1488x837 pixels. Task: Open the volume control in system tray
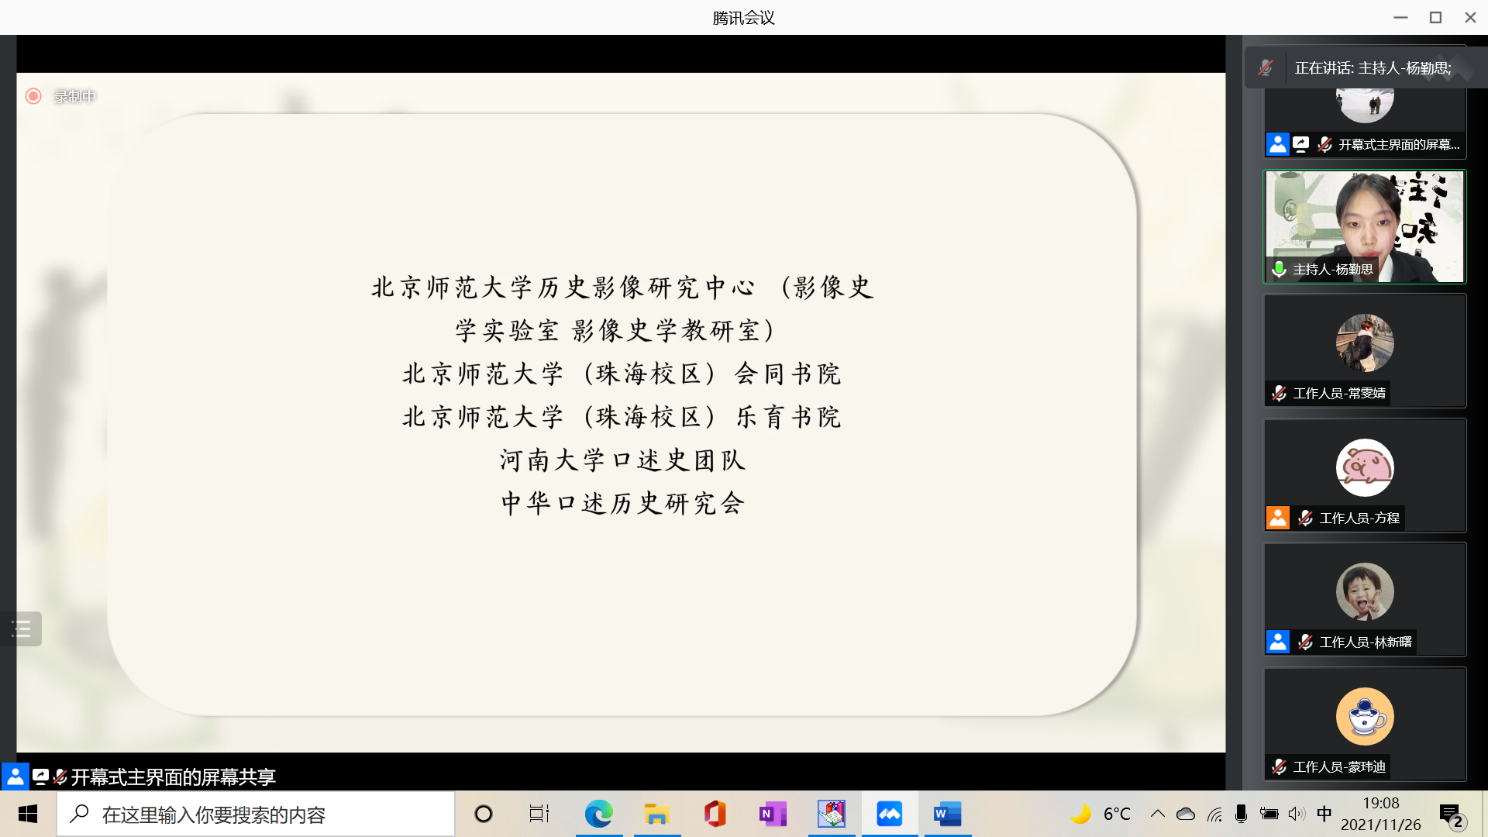pos(1297,814)
